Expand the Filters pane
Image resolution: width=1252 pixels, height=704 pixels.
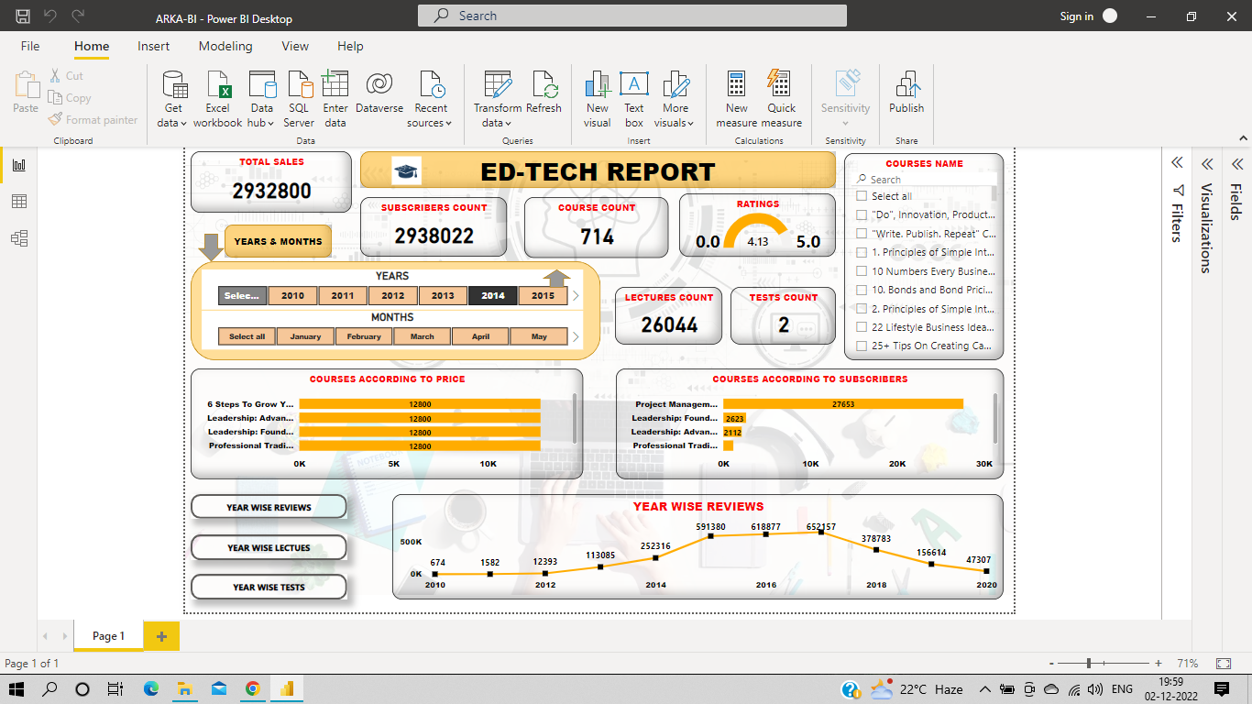pyautogui.click(x=1177, y=163)
